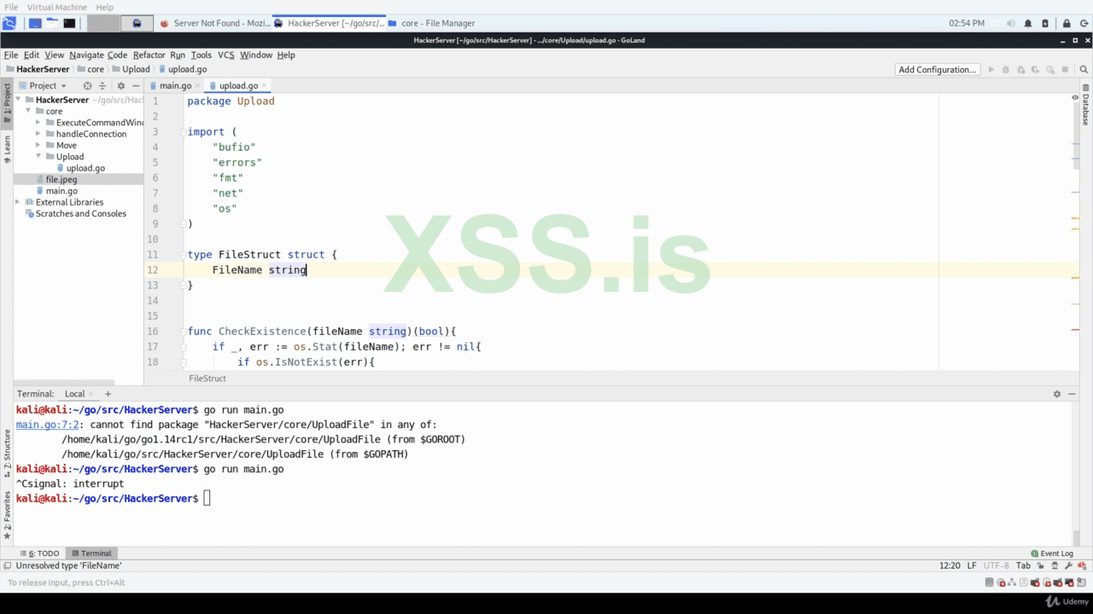Hide the Project panel with minus icon
The height and width of the screenshot is (614, 1093).
point(135,85)
